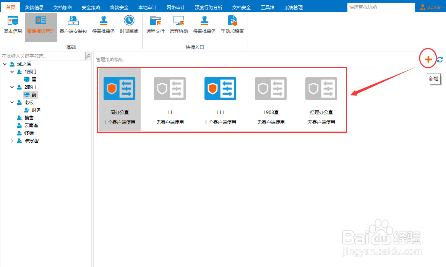
Task: Launch 远程协助 shortcut icon
Action: pyautogui.click(x=179, y=25)
